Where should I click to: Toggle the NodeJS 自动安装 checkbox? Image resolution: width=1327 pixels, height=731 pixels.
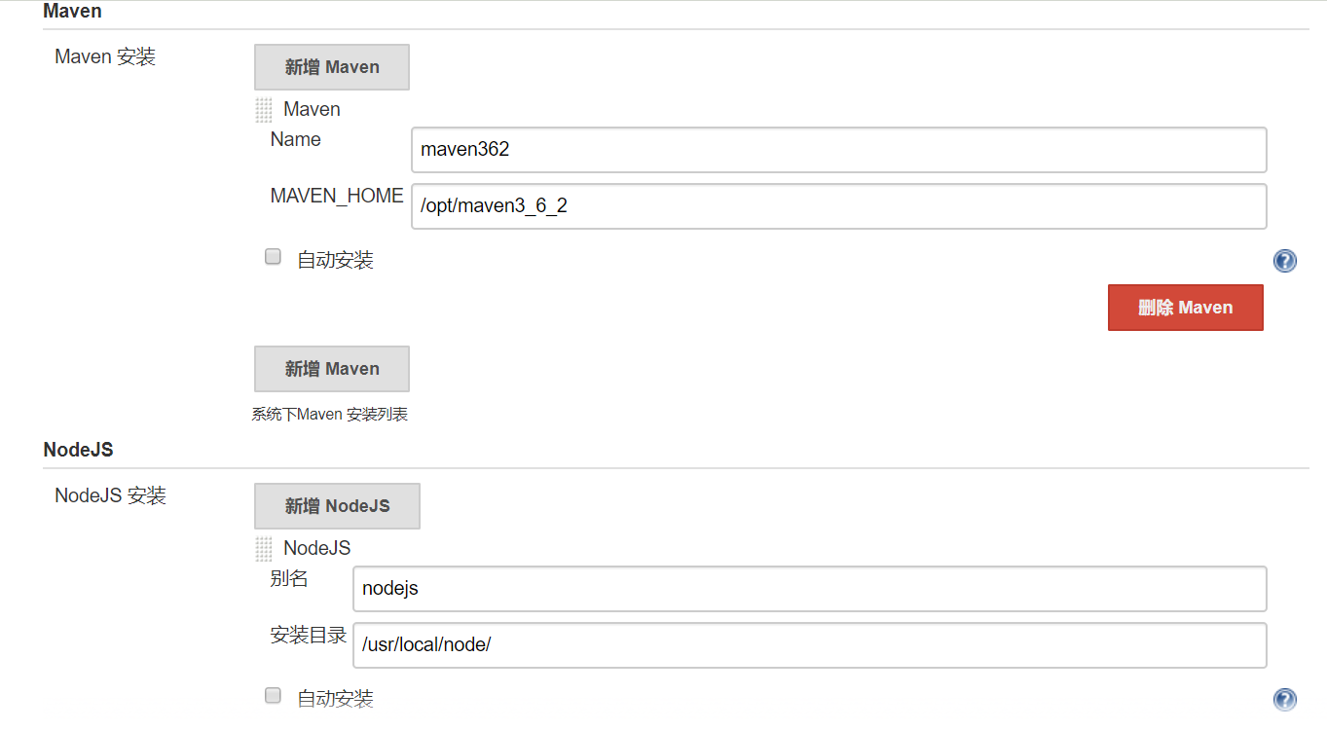[274, 695]
